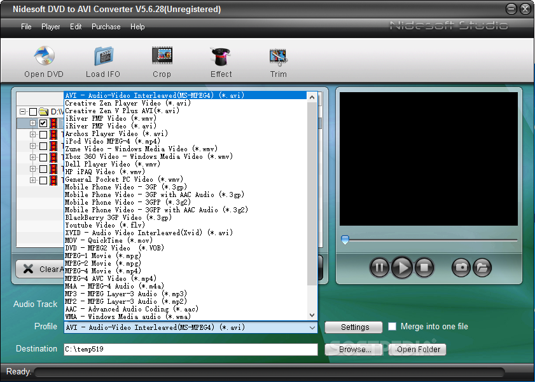Select iRiver PMP Video (*.wmv) profile
This screenshot has height=382, width=535.
click(186, 118)
